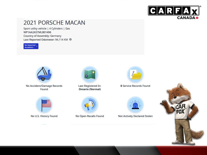Open the 8 Service Records Found link
This screenshot has width=207, height=155.
pos(135,86)
